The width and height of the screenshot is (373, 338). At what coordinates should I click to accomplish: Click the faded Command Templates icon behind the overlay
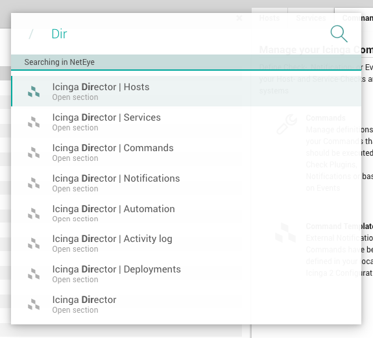(x=285, y=233)
